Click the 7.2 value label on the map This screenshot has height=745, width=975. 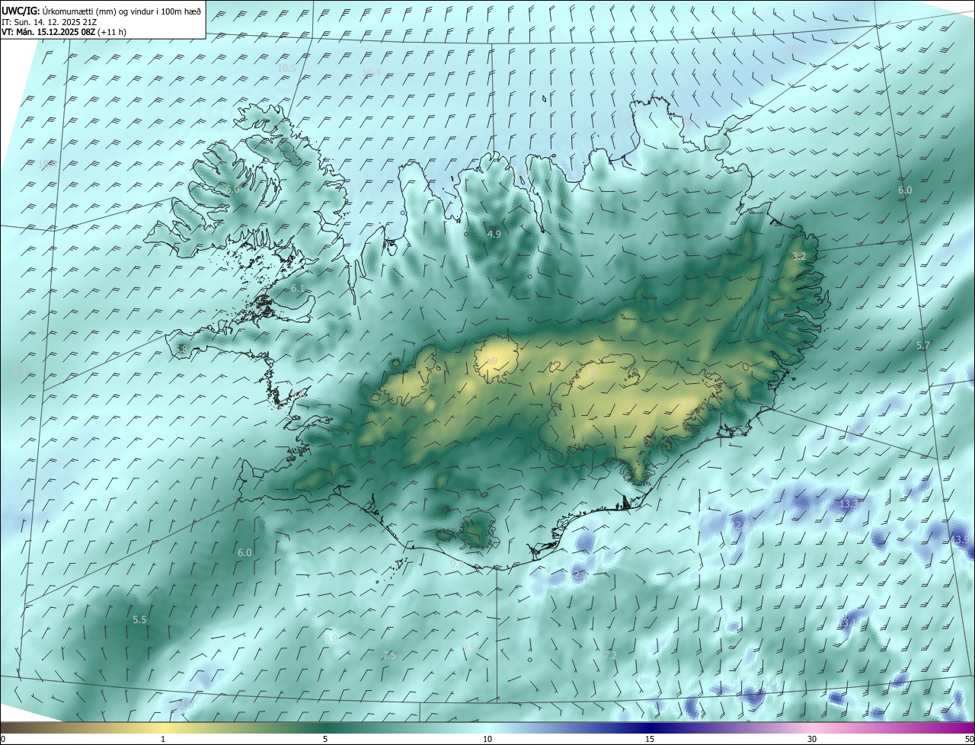[x=610, y=655]
